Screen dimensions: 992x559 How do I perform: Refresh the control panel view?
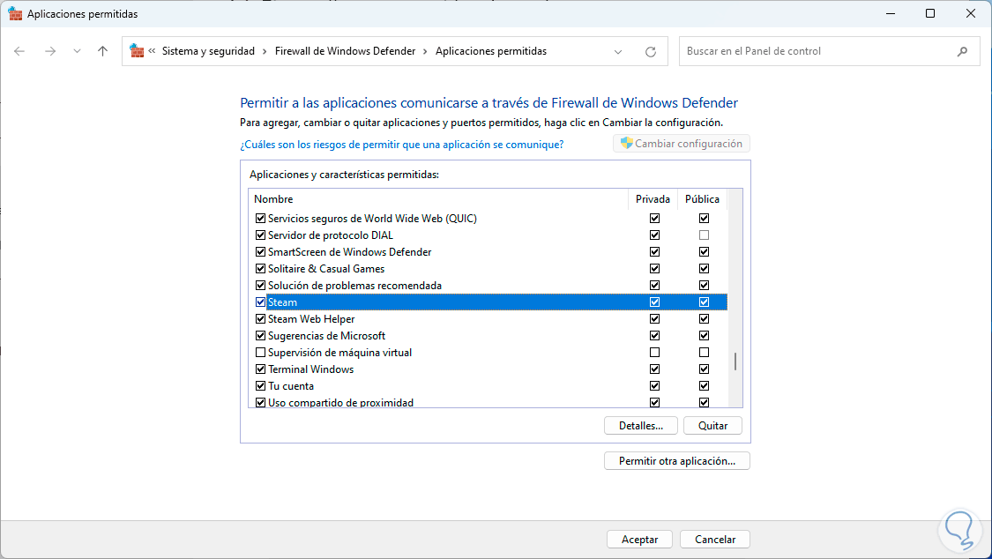[x=651, y=51]
